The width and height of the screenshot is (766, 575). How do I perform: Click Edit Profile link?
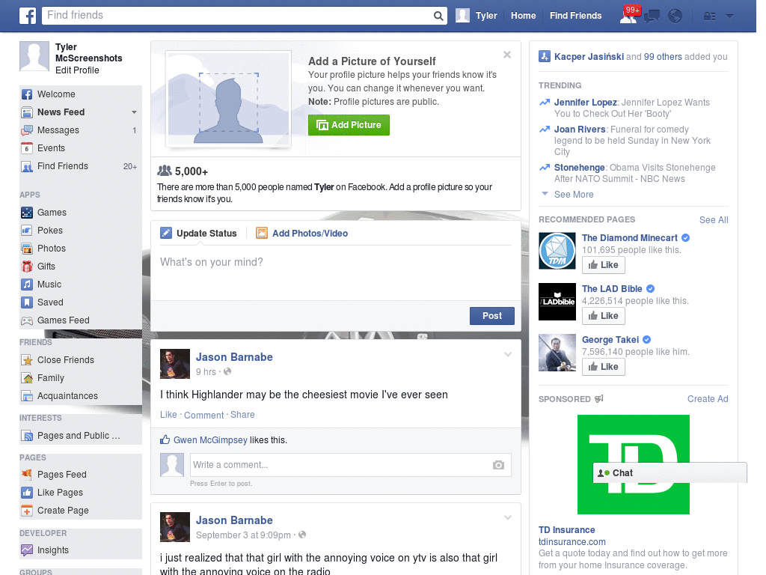pyautogui.click(x=77, y=70)
